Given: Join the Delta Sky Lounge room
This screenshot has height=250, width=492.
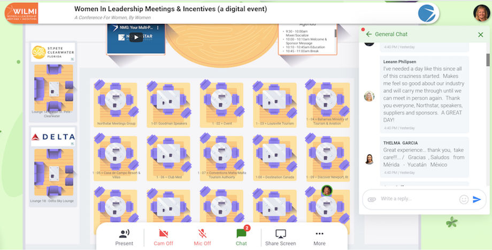Looking at the screenshot, I should click(53, 173).
